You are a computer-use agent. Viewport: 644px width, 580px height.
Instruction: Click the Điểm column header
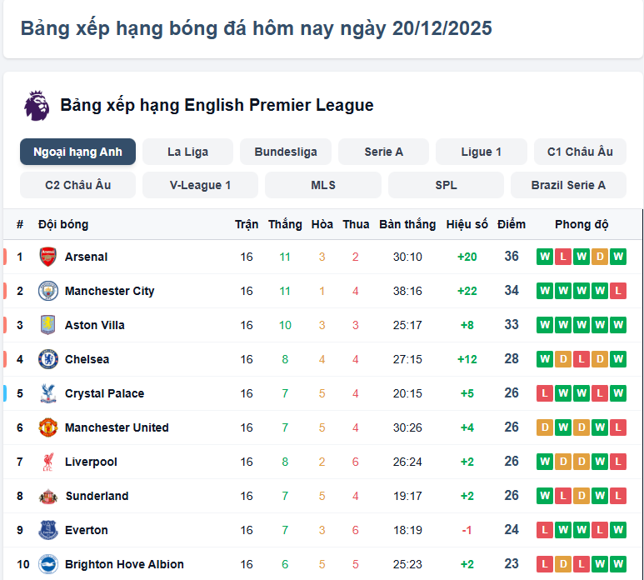512,224
